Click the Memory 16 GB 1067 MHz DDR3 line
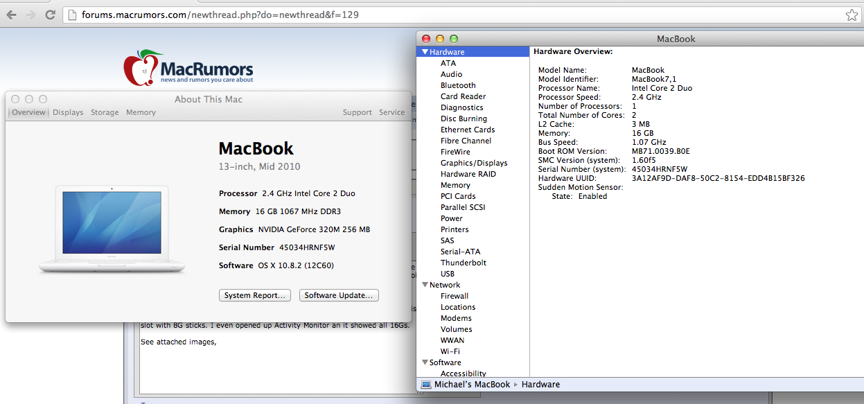This screenshot has width=864, height=404. [x=280, y=211]
